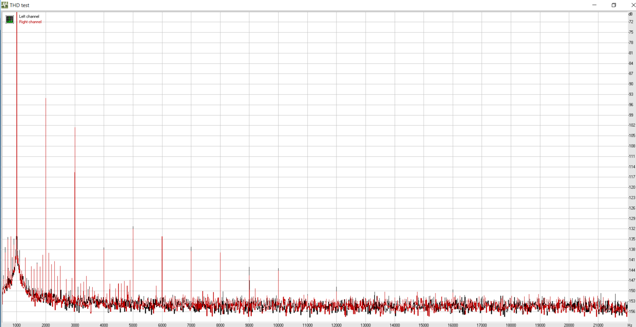The width and height of the screenshot is (636, 327).
Task: Select the Right channel legend label
Action: [30, 22]
